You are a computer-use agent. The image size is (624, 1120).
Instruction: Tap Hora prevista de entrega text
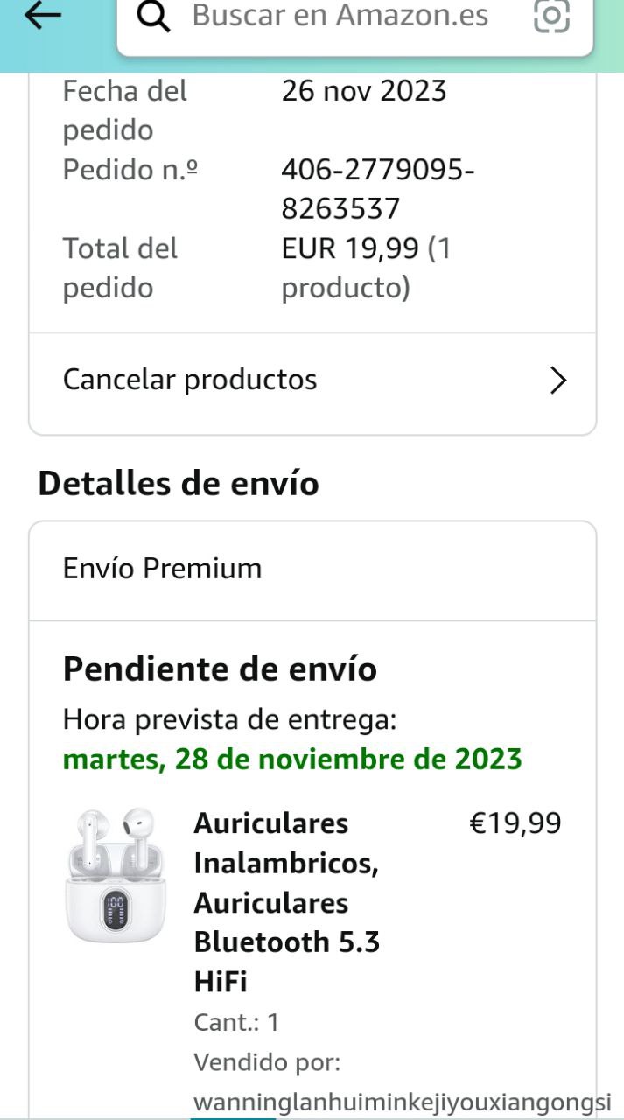coord(230,720)
